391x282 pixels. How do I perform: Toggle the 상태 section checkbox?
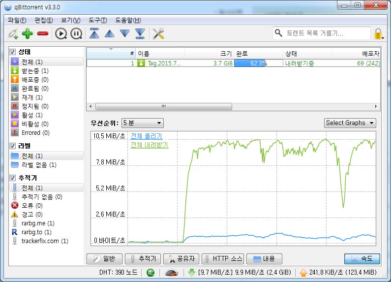click(x=13, y=51)
